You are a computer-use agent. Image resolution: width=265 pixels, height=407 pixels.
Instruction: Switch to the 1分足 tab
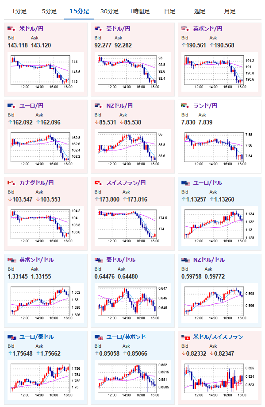(x=19, y=12)
